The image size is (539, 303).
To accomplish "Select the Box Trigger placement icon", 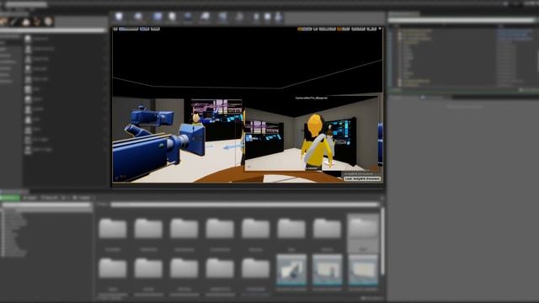I will [28, 140].
